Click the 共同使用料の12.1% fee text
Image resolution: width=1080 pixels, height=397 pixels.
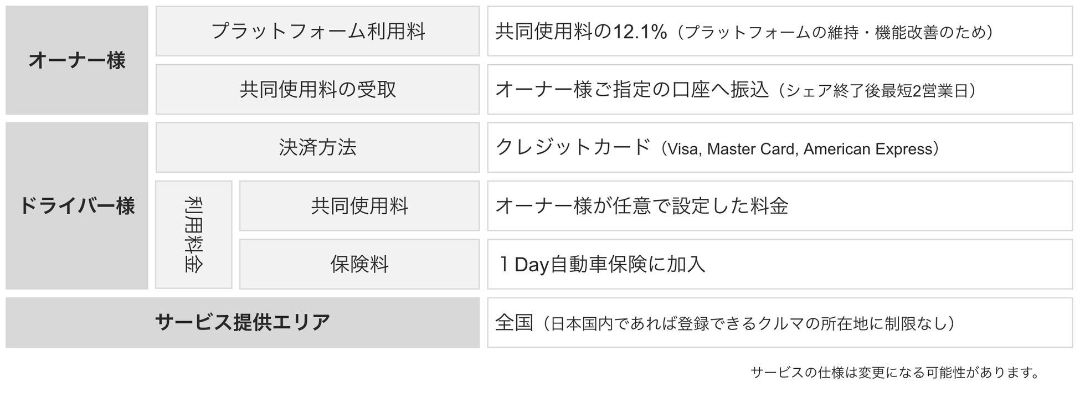[581, 32]
